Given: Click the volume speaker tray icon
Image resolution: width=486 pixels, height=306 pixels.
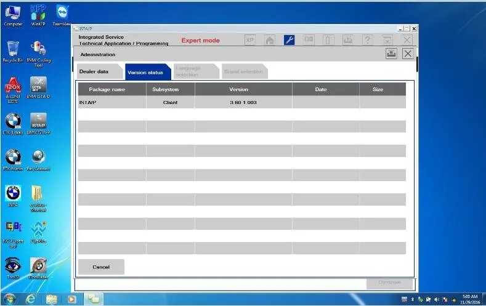Looking at the screenshot, I should (436, 299).
